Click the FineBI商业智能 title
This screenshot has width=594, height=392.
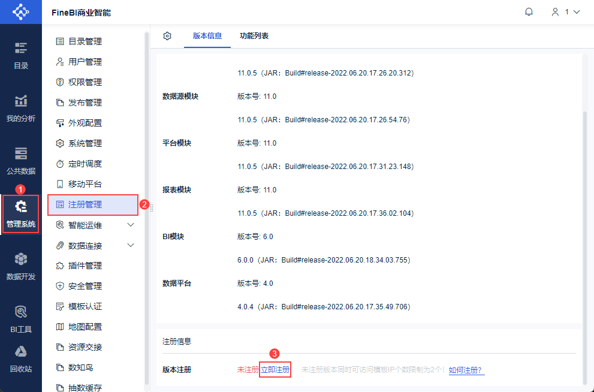tap(81, 13)
